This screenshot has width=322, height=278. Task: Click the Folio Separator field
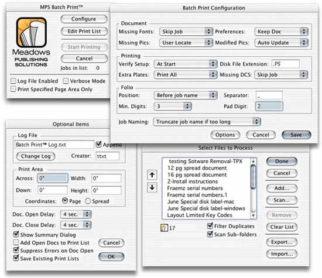(x=269, y=95)
